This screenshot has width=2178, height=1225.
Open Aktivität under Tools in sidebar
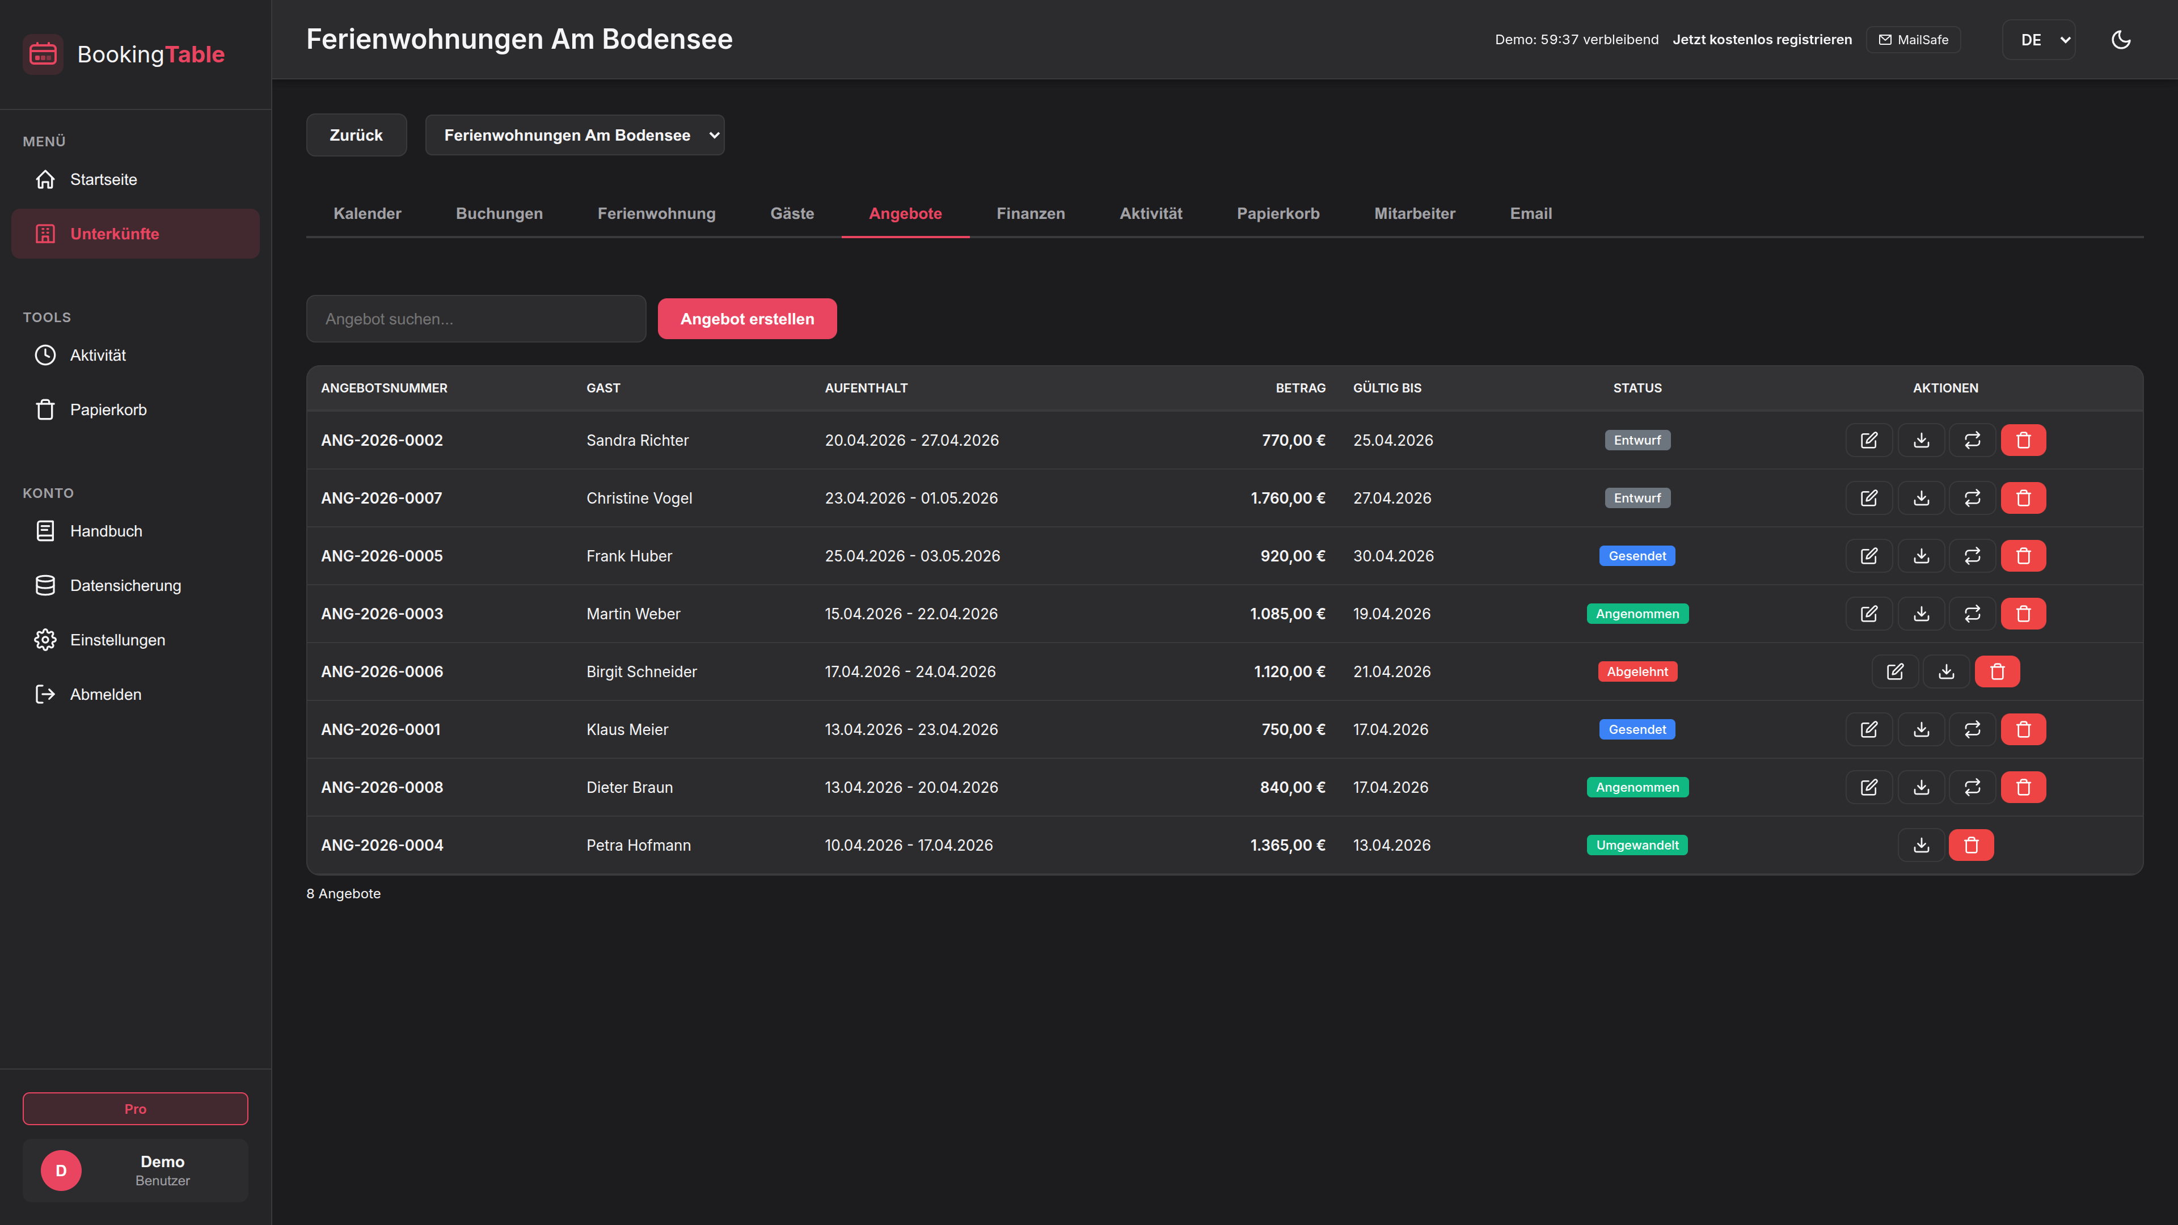coord(136,355)
